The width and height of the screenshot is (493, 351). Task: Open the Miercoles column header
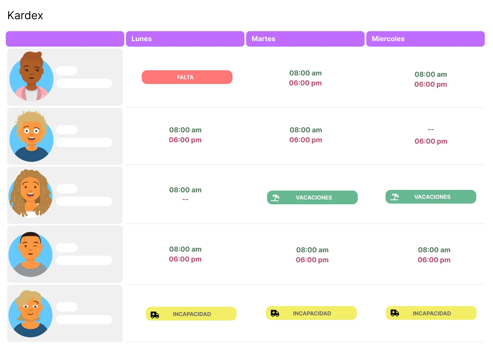point(426,39)
